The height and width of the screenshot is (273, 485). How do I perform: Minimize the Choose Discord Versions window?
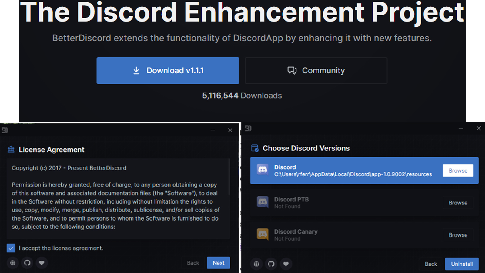[461, 128]
